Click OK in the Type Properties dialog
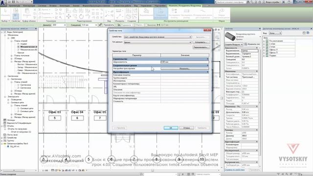The width and height of the screenshot is (313, 176). click(x=171, y=128)
